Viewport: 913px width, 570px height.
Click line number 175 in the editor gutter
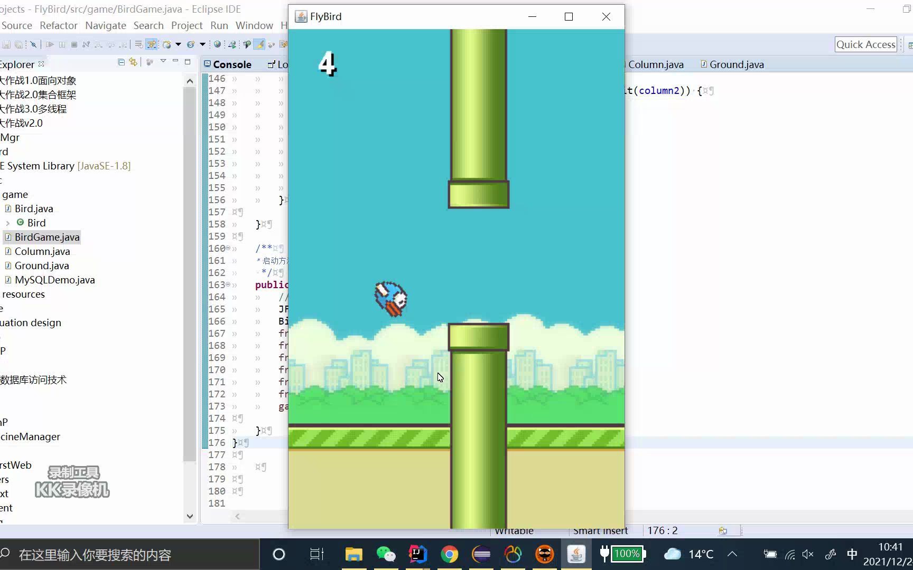(217, 430)
